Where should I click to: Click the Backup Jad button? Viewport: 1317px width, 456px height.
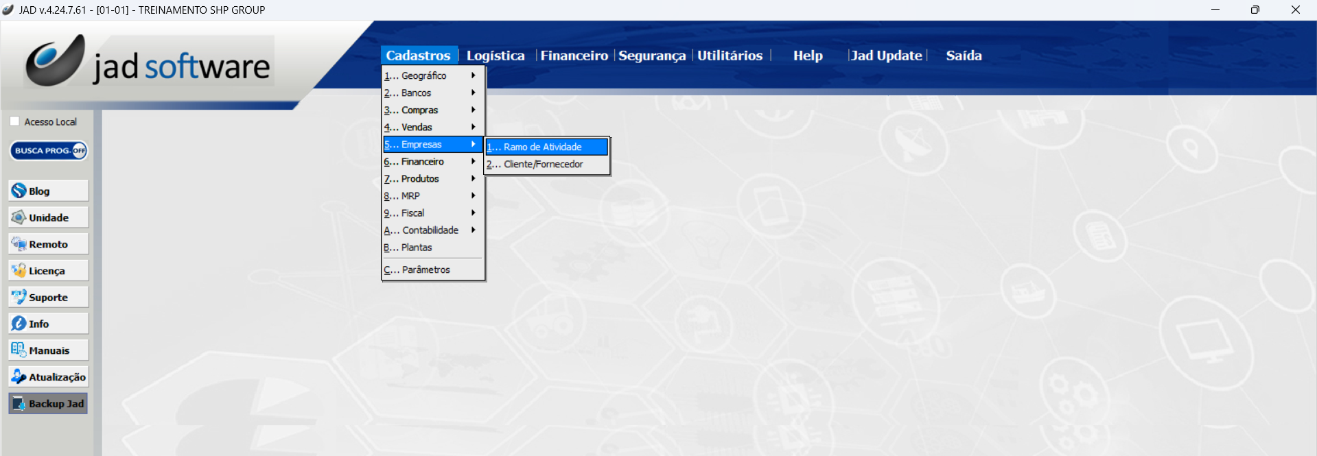tap(48, 403)
